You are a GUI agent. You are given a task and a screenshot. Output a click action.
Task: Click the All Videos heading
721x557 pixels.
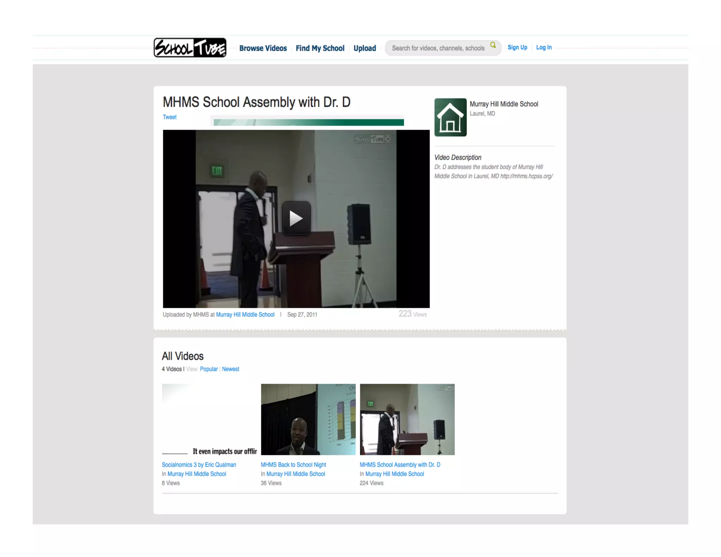[x=183, y=356]
